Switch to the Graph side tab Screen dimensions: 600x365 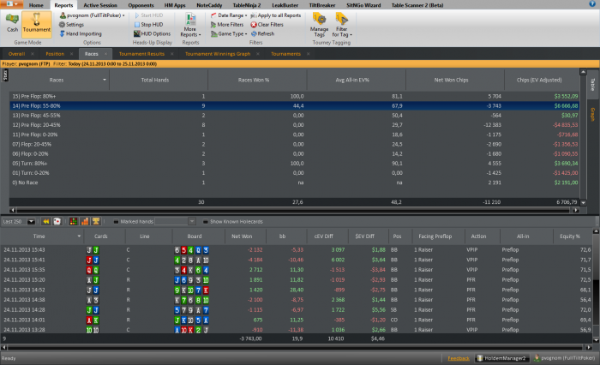click(593, 114)
